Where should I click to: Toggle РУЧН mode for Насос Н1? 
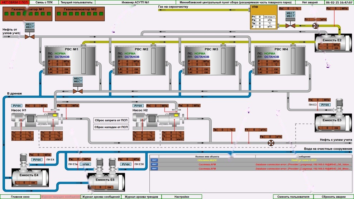coord(17,106)
